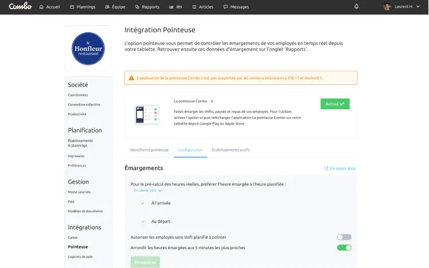The image size is (429, 268).
Task: Open the Accueil home menu
Action: coord(49,7)
